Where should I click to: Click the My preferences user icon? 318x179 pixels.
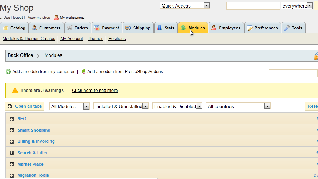point(56,17)
